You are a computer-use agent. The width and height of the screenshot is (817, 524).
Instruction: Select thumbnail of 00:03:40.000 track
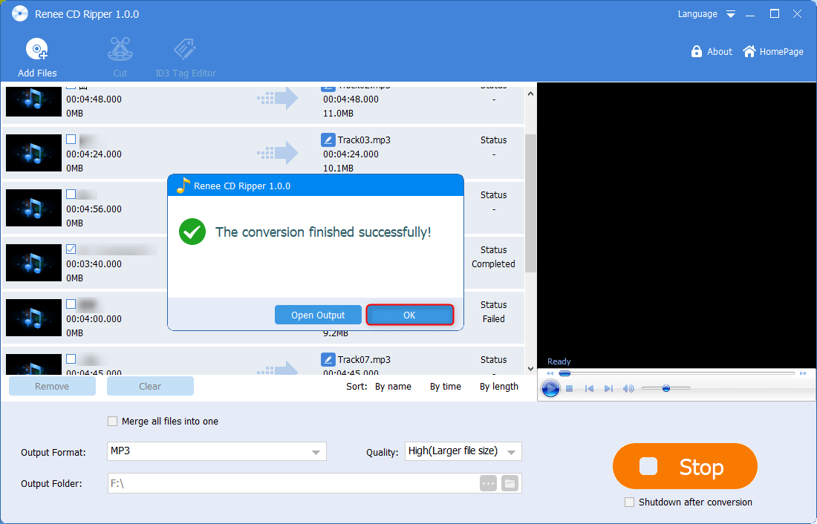click(33, 263)
